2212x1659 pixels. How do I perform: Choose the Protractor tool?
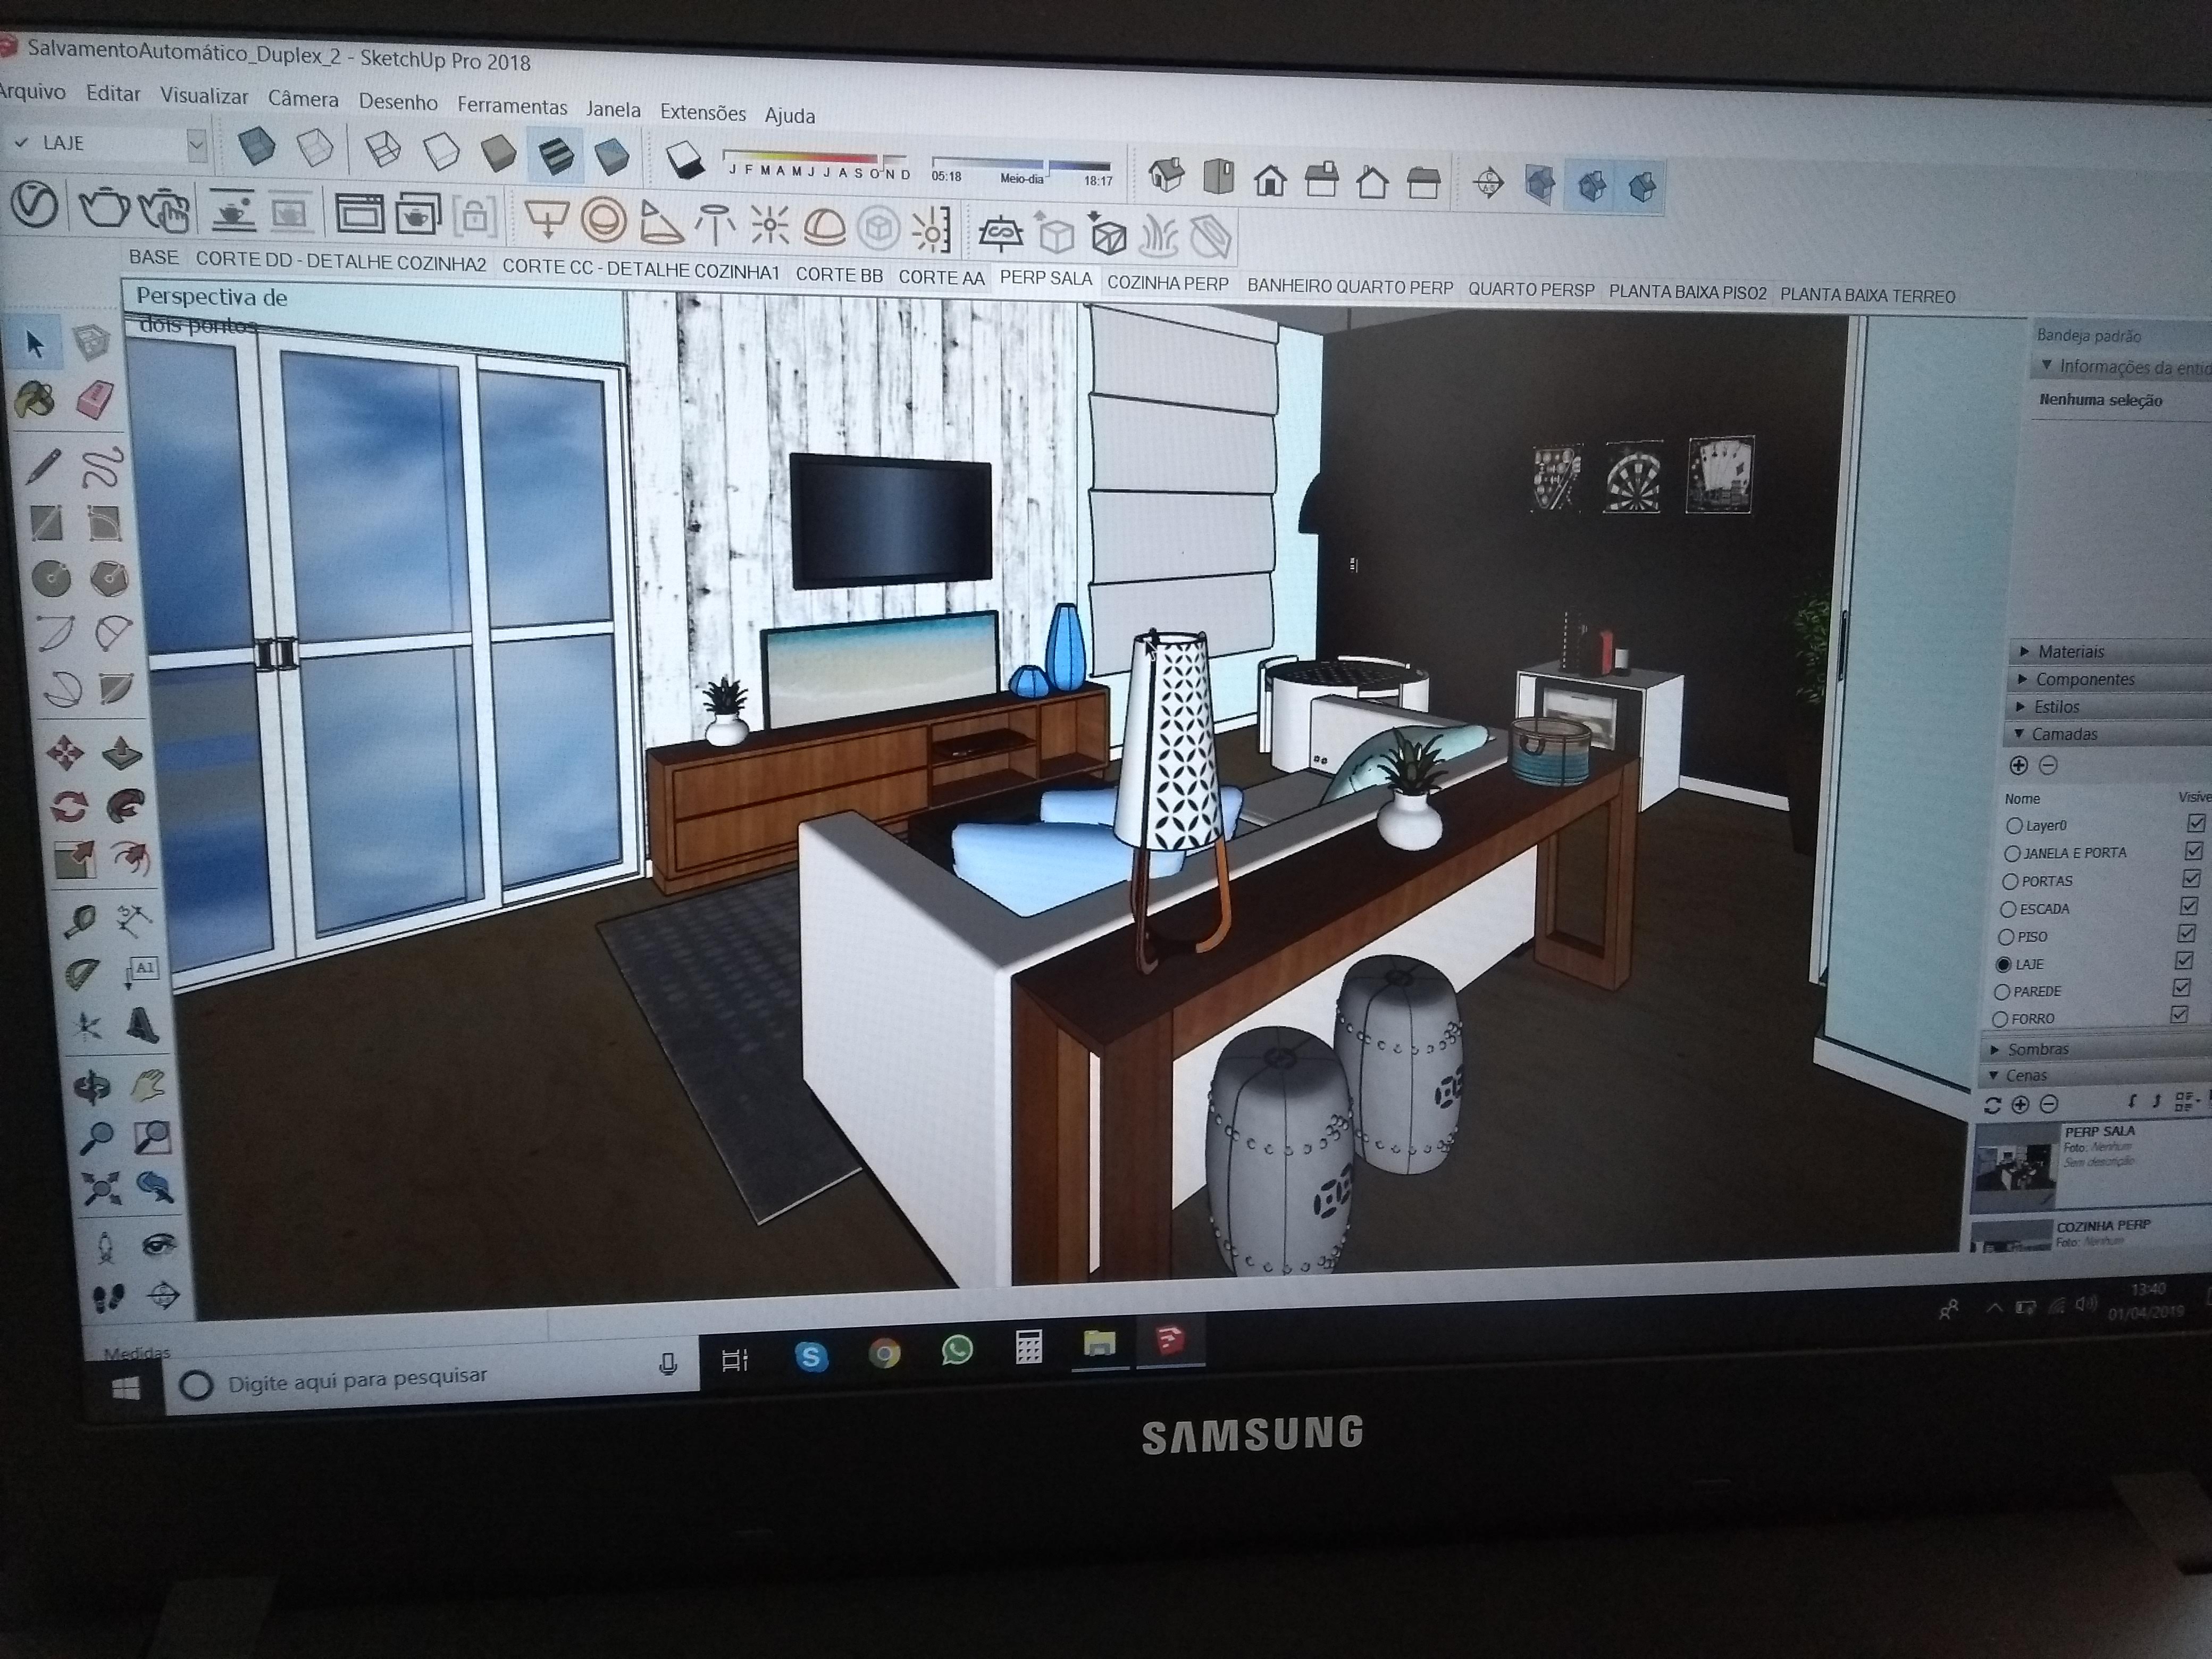click(82, 974)
